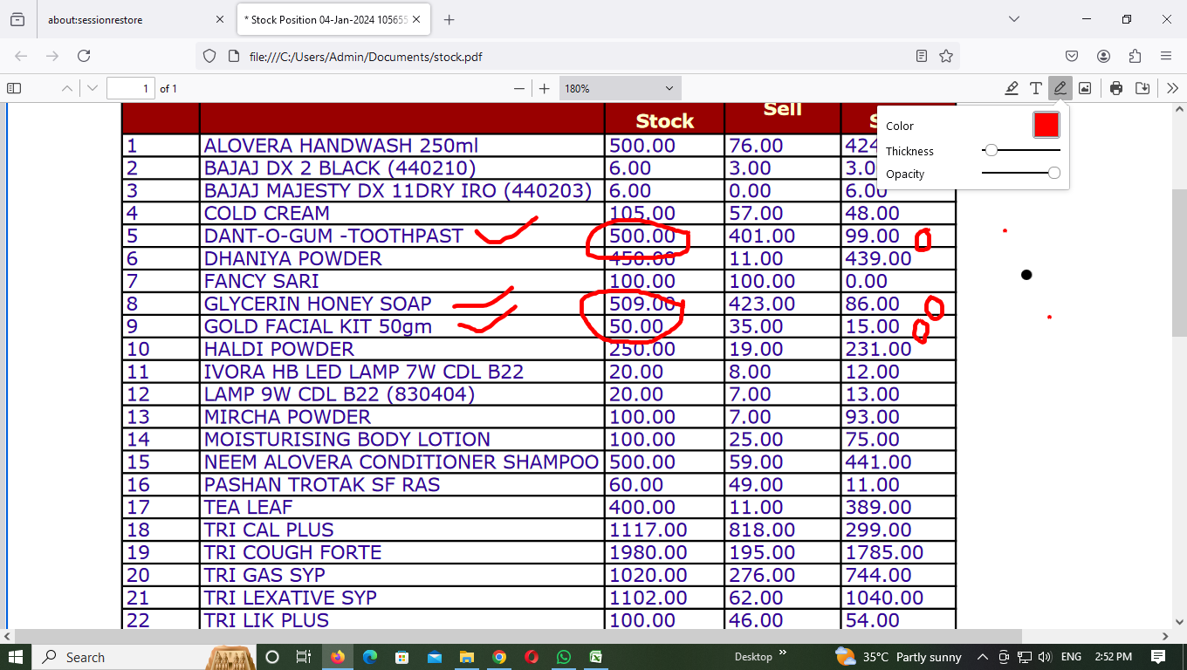Screen dimensions: 1187x670
Task: Reload the current page
Action: [x=84, y=56]
